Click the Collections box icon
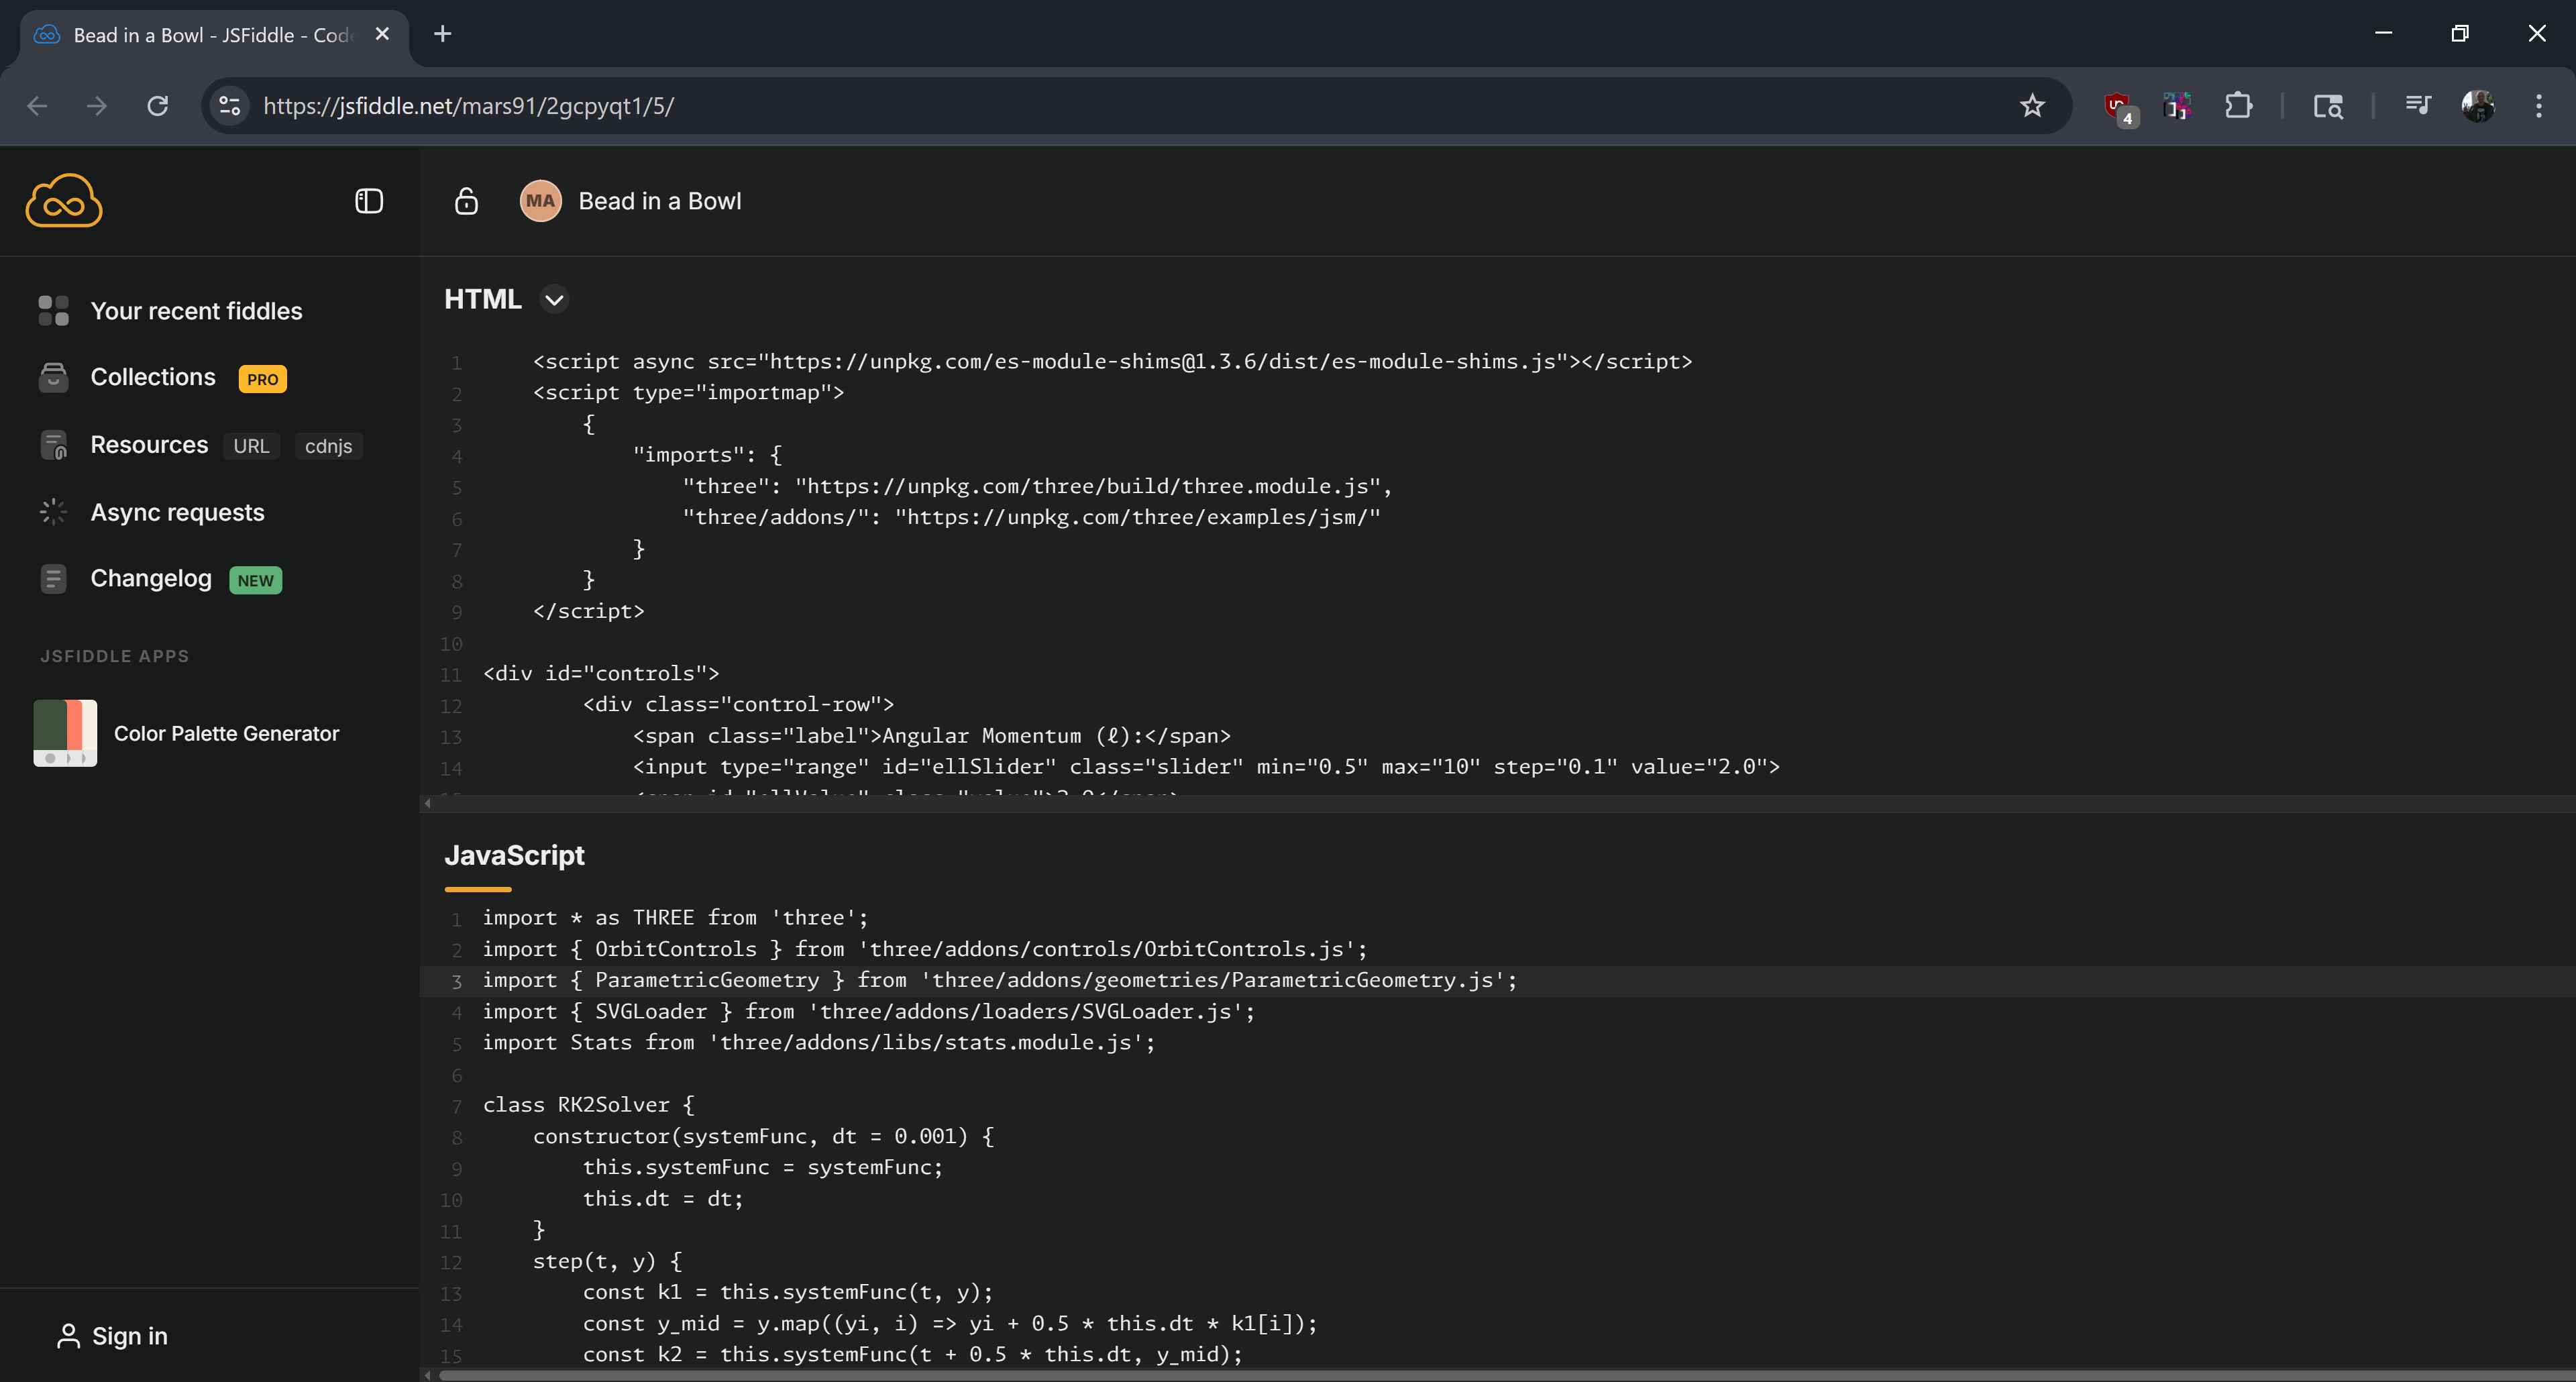2576x1382 pixels. 53,377
